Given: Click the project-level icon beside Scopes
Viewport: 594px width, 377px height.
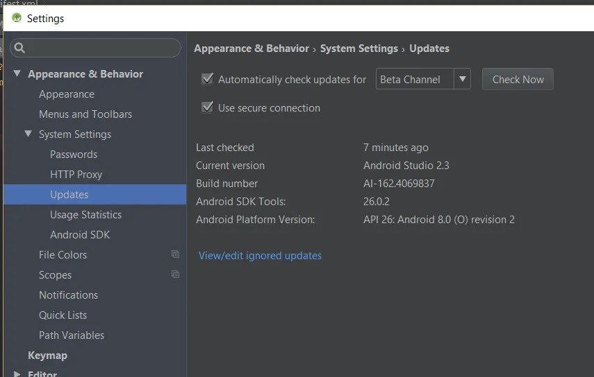Looking at the screenshot, I should 175,274.
